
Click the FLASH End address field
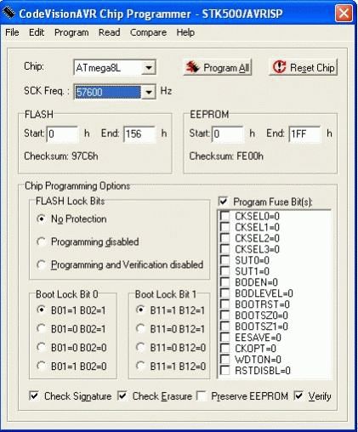pyautogui.click(x=139, y=134)
